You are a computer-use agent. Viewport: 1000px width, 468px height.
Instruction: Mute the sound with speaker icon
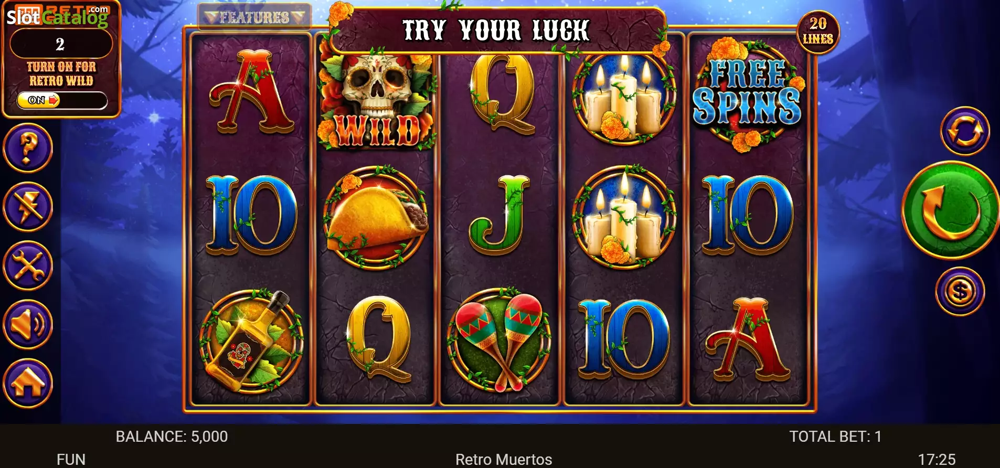pyautogui.click(x=28, y=324)
